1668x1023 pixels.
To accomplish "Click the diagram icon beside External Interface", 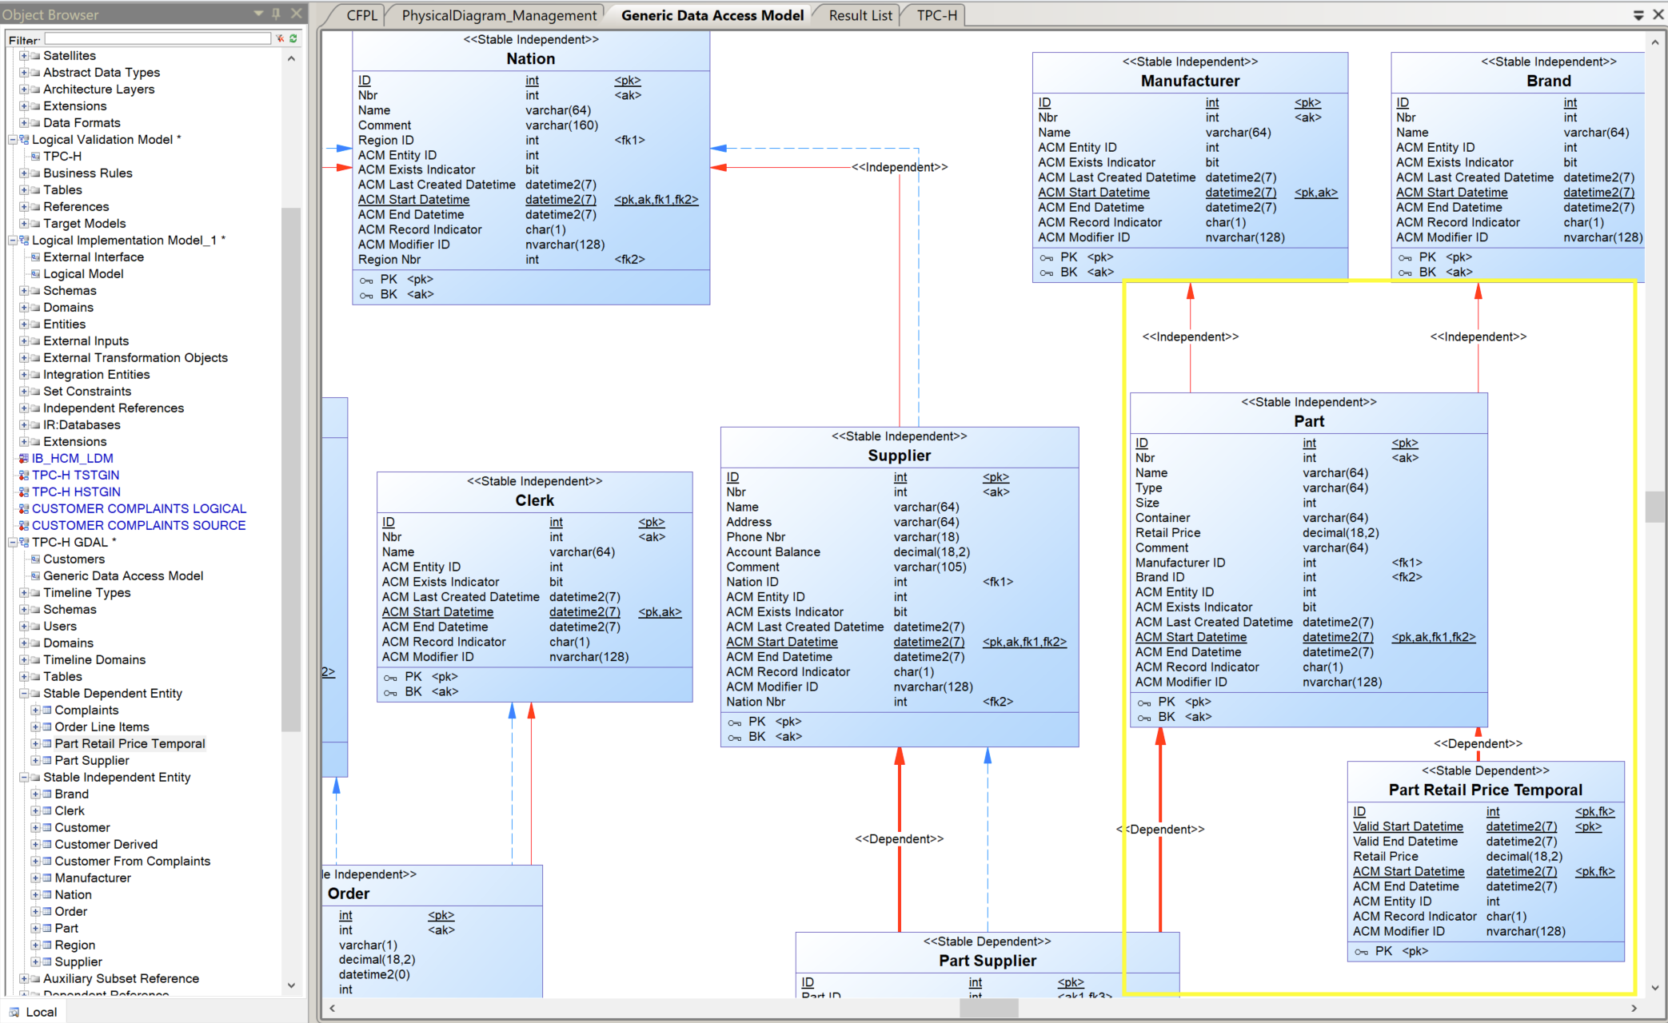I will click(35, 257).
